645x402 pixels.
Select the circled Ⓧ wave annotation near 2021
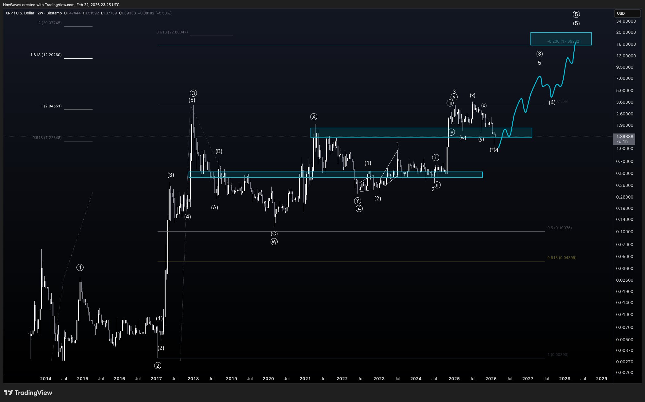tap(314, 117)
